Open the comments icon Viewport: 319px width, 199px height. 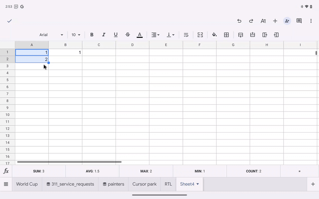(299, 21)
